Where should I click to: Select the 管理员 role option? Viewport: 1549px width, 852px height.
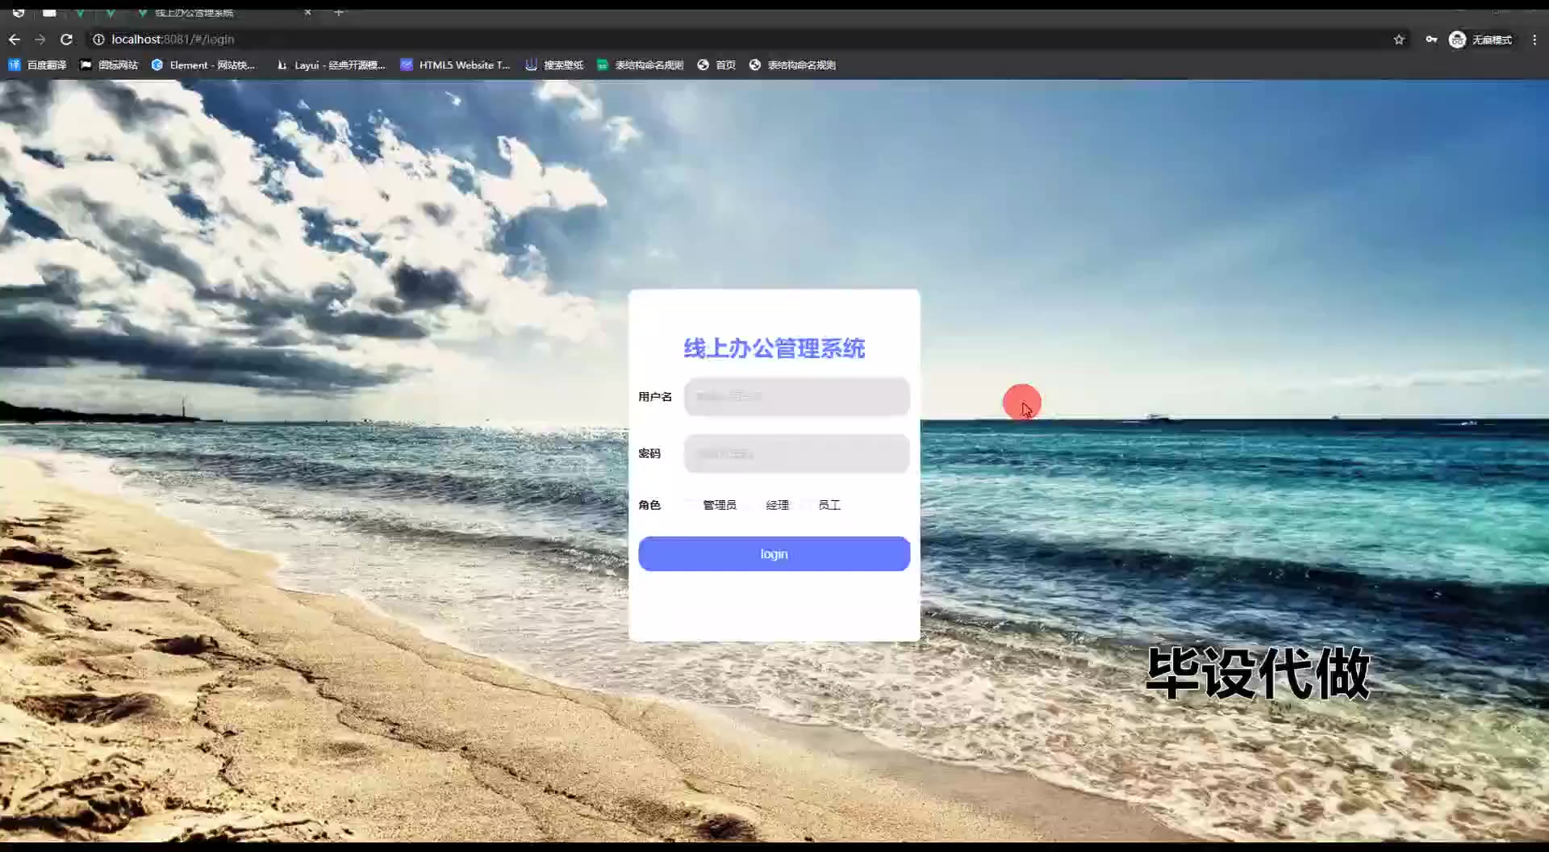(x=711, y=505)
